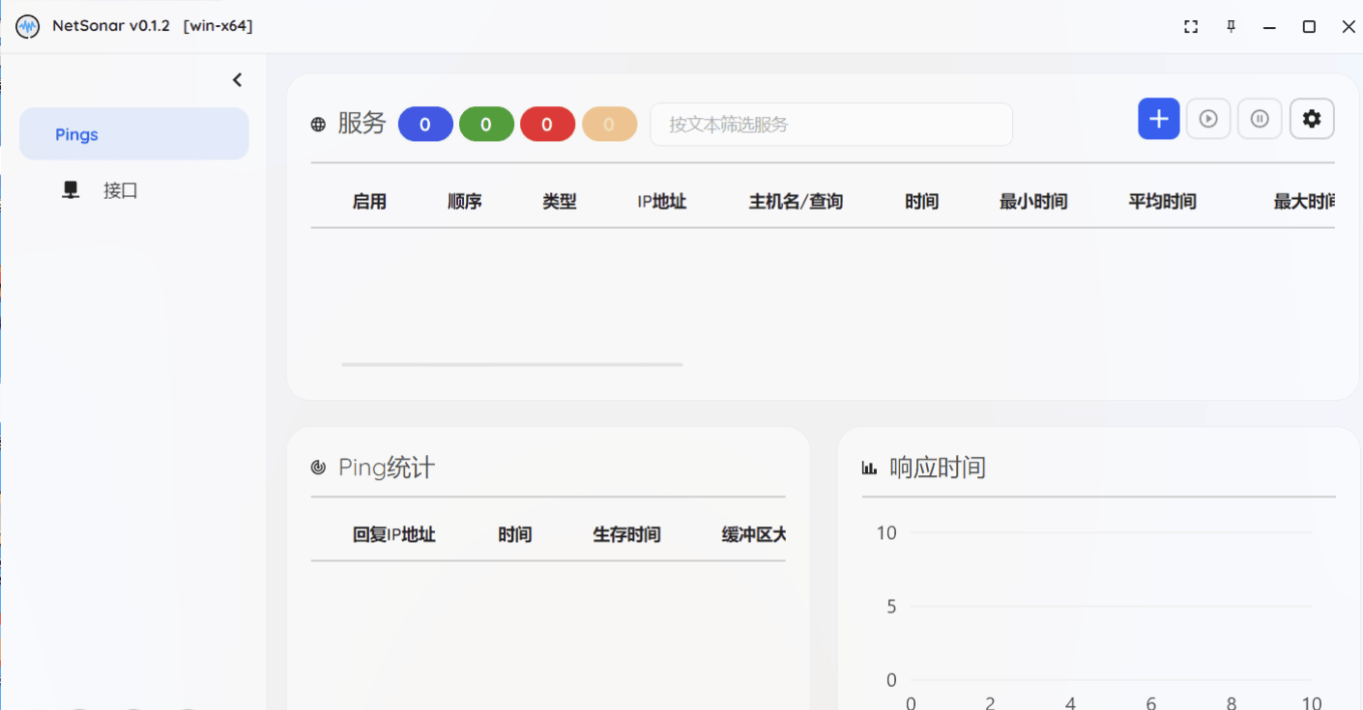Image resolution: width=1363 pixels, height=710 pixels.
Task: Click the NetSonar logo in the title bar
Action: [27, 26]
